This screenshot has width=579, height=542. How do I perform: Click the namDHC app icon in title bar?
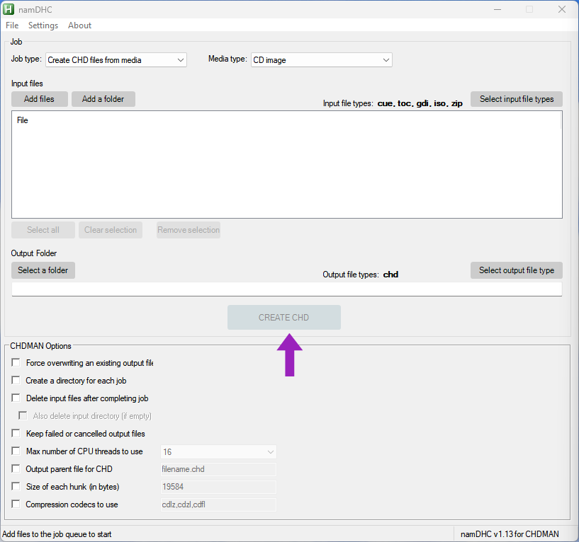pyautogui.click(x=8, y=9)
